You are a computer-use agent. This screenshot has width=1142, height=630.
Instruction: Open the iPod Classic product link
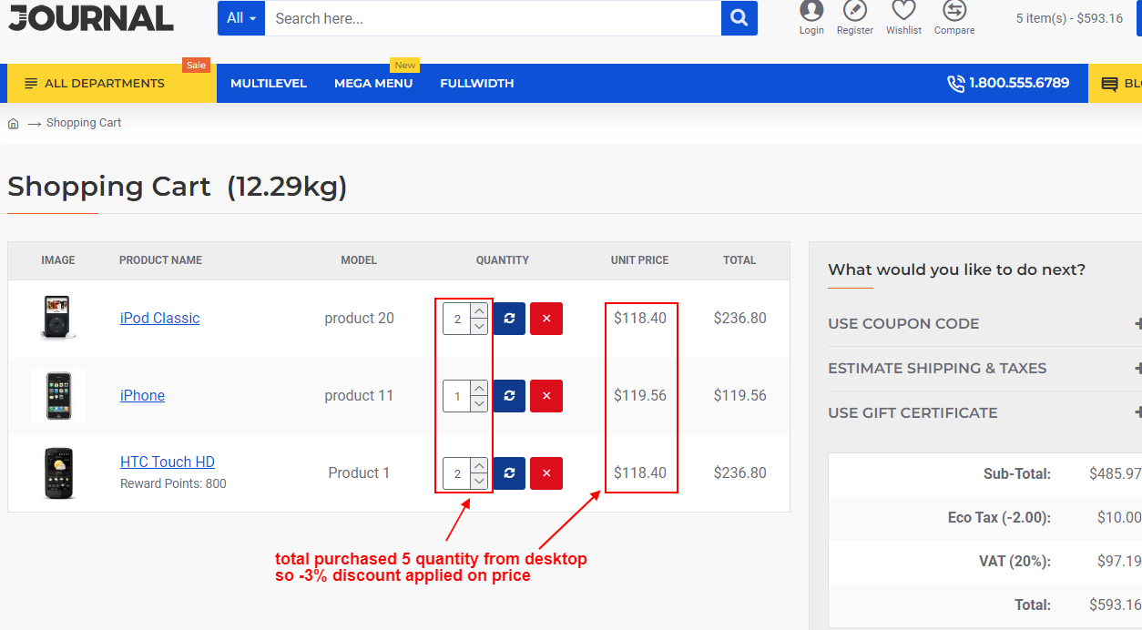pyautogui.click(x=159, y=318)
